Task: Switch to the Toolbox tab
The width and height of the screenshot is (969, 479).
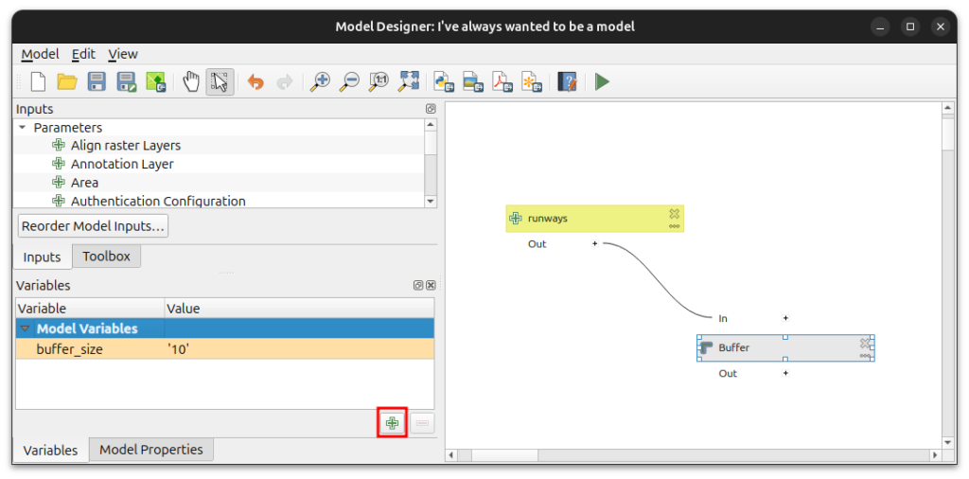Action: 106,257
